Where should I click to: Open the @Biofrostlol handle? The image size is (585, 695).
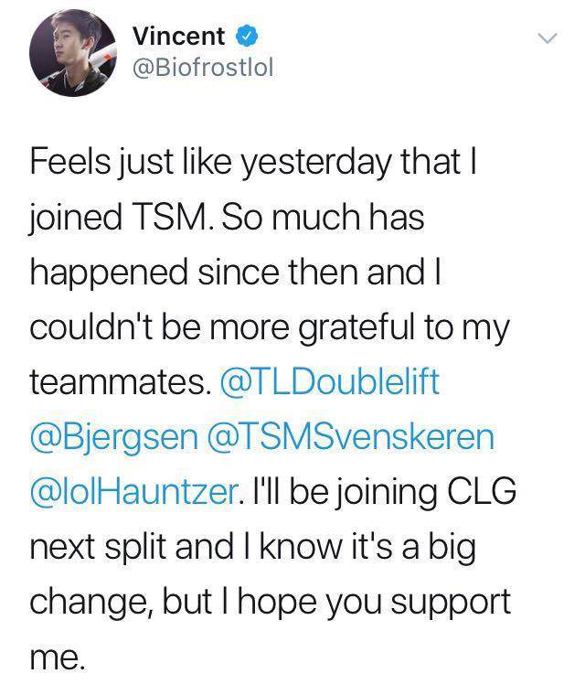(x=203, y=66)
